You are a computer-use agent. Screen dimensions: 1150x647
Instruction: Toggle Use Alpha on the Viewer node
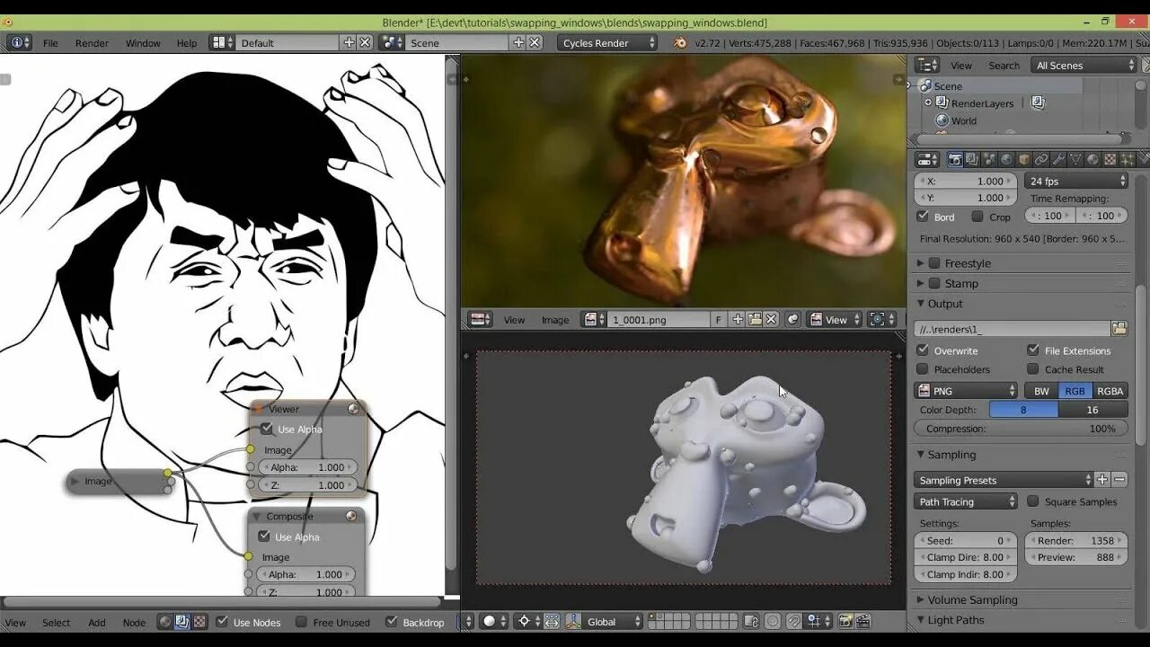[267, 429]
